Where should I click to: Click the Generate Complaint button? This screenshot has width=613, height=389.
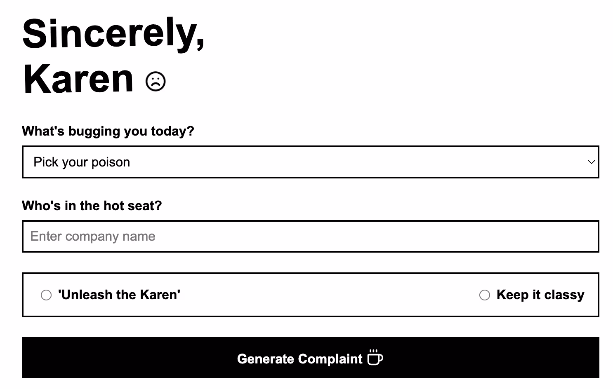[309, 358]
